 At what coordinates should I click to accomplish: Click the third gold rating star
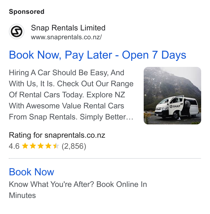(41, 146)
